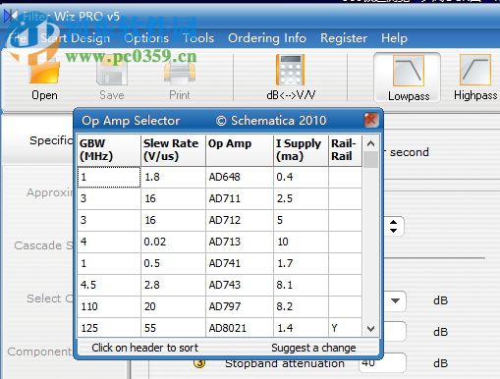Image resolution: width=500 pixels, height=379 pixels.
Task: Sort table by GBW (MHz) header
Action: coord(109,150)
